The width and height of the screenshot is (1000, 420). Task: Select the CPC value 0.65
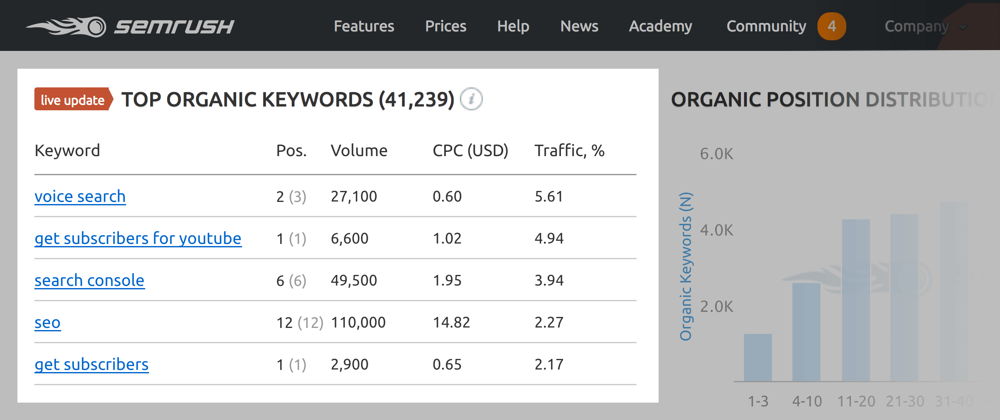click(x=447, y=364)
